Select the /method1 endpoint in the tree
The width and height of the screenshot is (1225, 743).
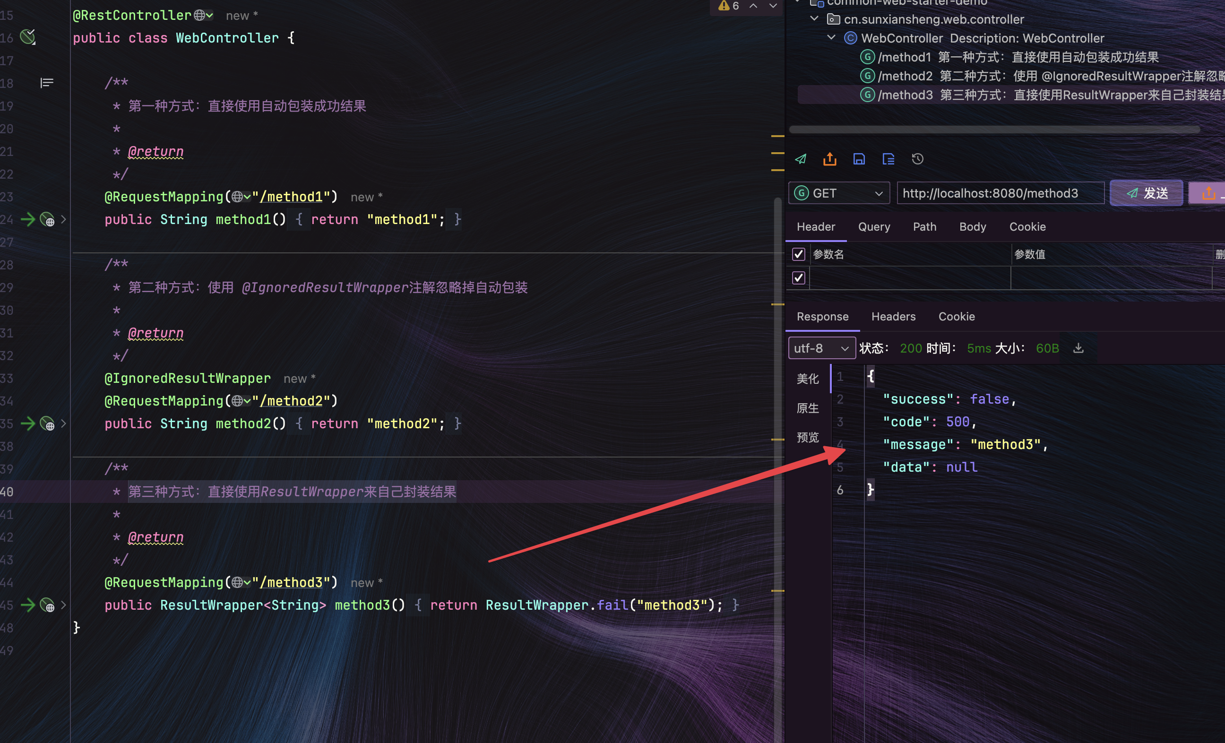pos(1009,57)
